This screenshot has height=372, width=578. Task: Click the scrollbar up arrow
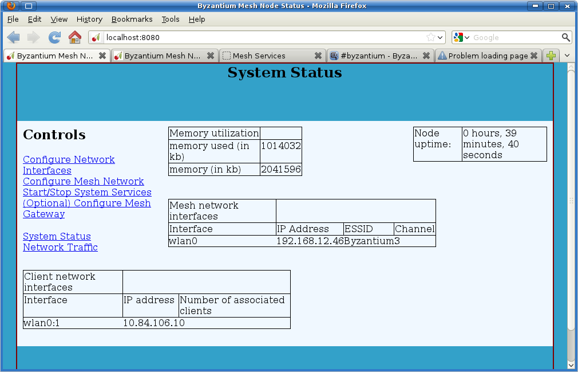pos(571,68)
